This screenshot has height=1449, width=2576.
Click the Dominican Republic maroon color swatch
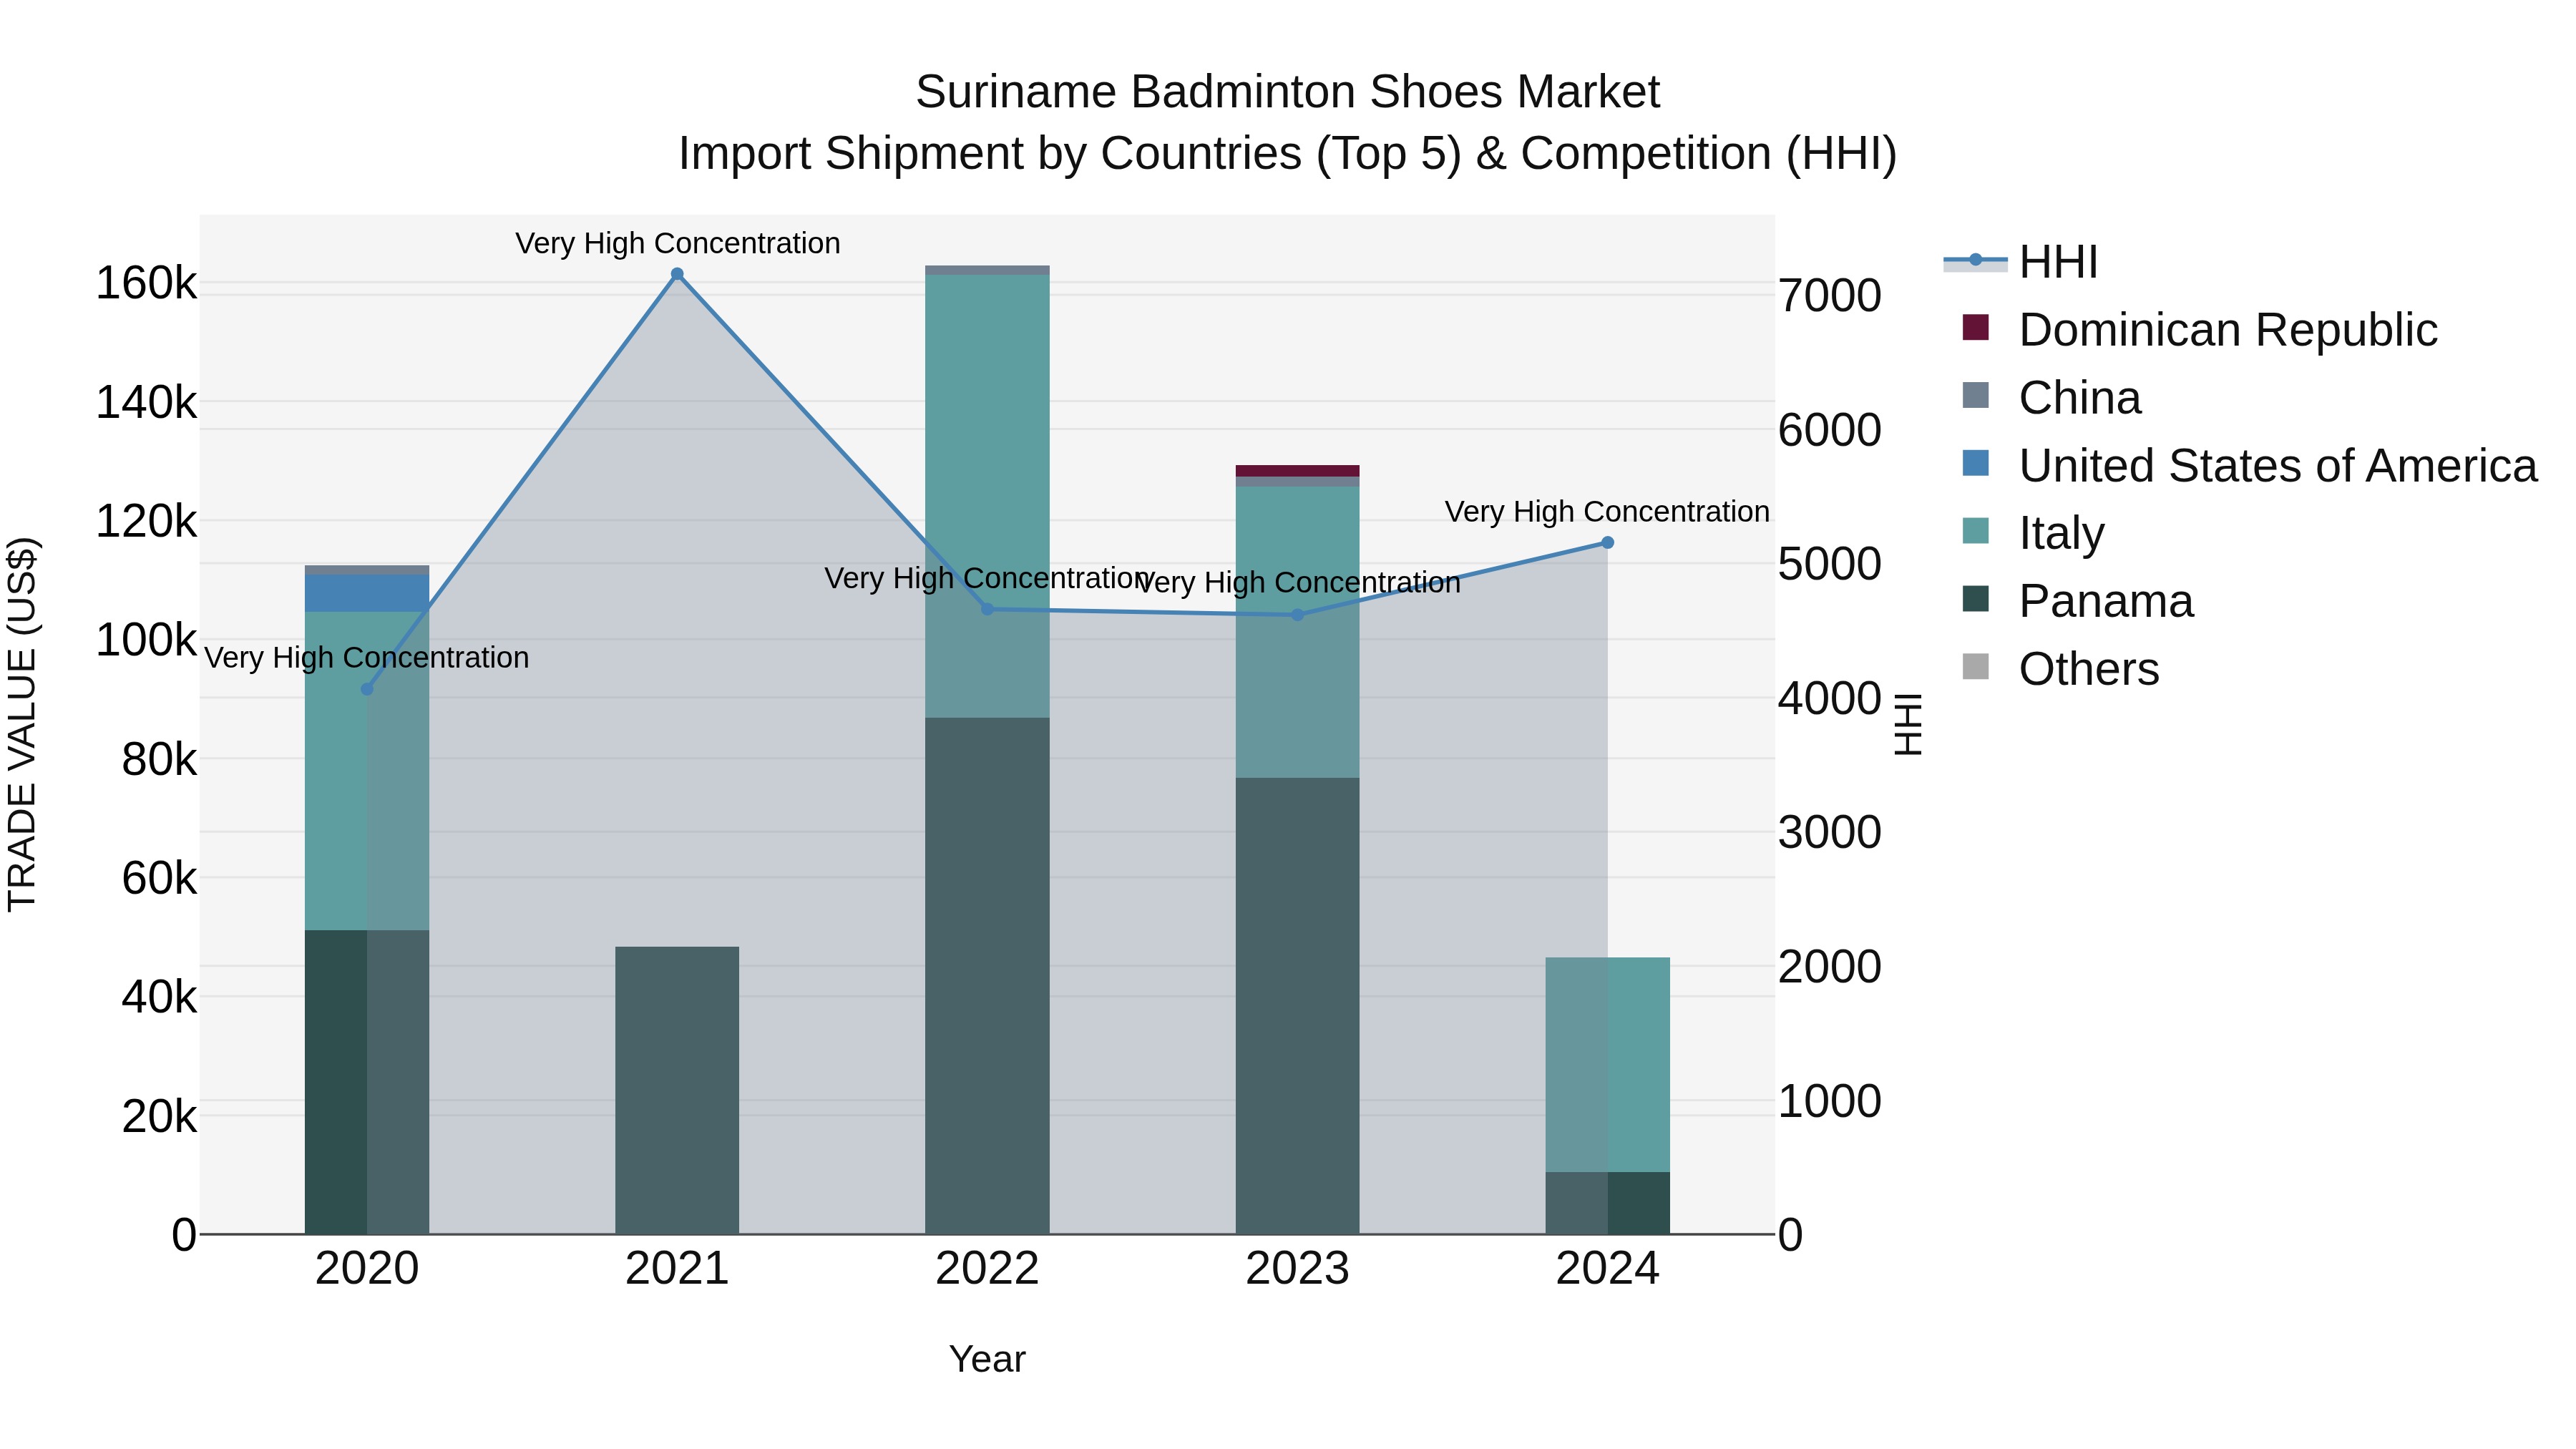click(x=1976, y=327)
